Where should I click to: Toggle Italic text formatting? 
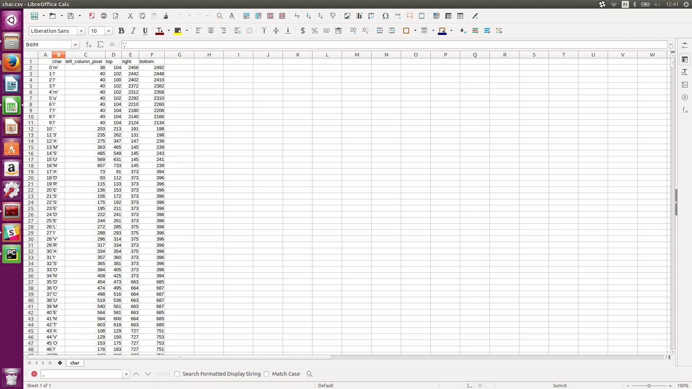pos(133,31)
